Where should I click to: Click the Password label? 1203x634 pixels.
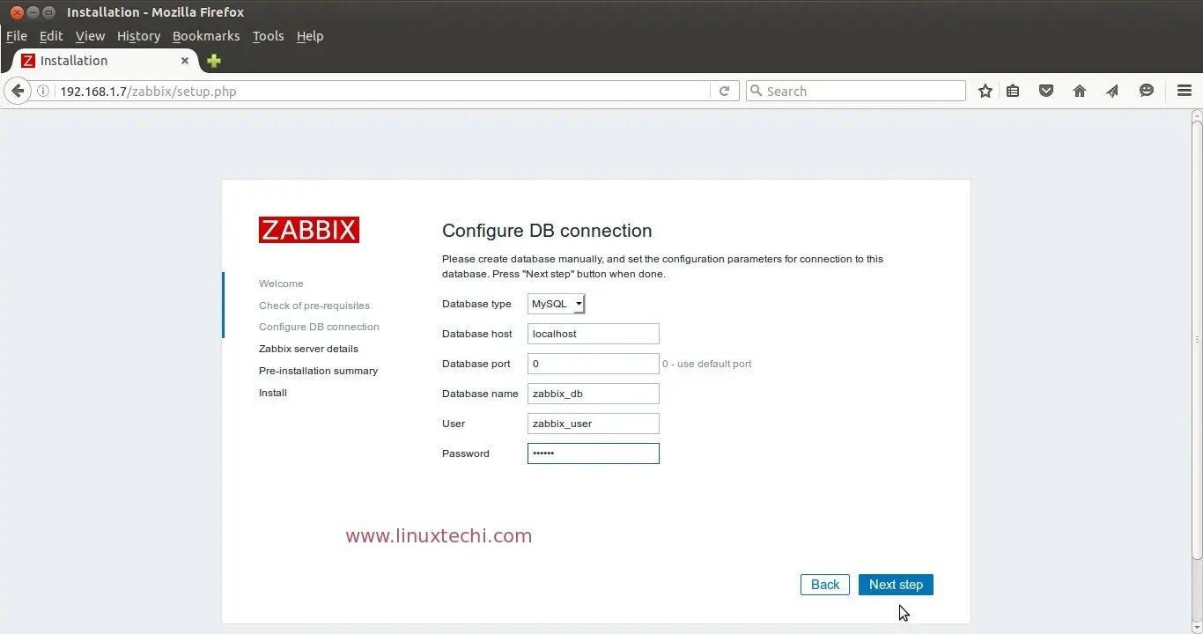click(466, 453)
